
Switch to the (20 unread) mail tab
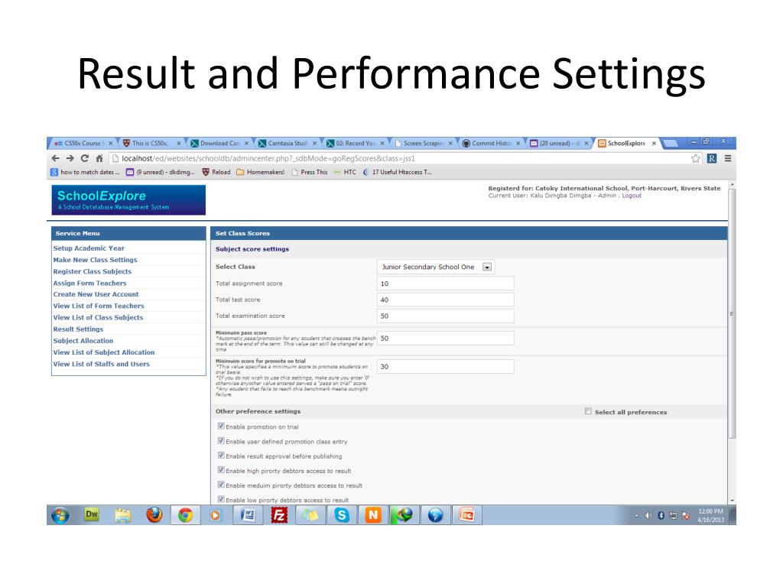[559, 143]
